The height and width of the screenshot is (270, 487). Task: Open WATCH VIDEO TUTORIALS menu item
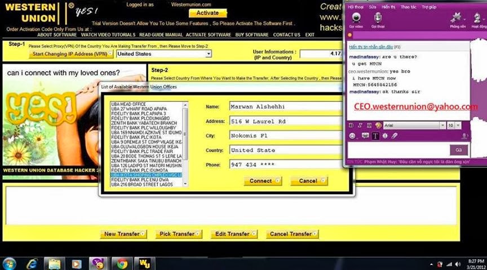(x=108, y=35)
